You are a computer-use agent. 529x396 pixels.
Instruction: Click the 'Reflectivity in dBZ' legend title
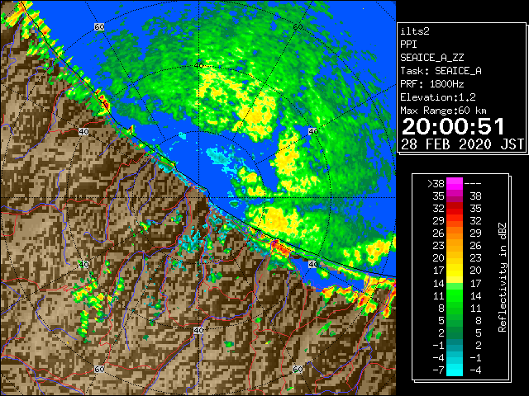[x=503, y=277]
